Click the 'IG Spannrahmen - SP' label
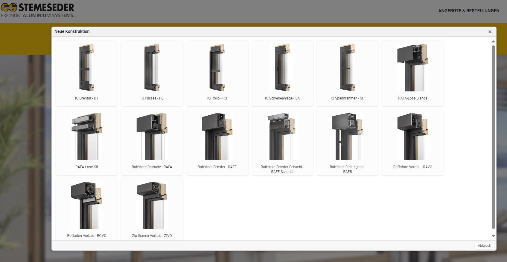Image resolution: width=507 pixels, height=262 pixels. click(x=348, y=98)
